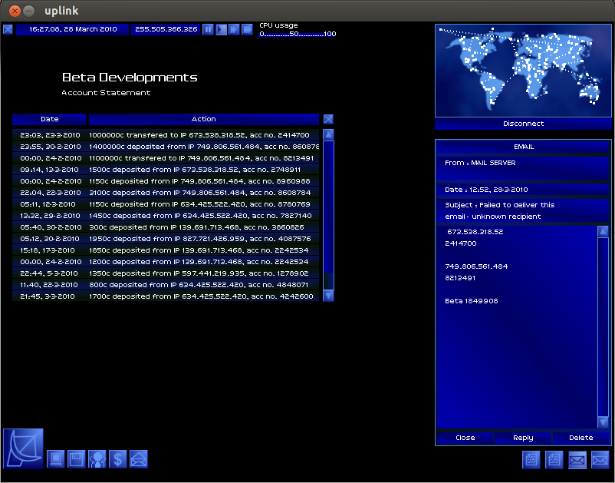Image resolution: width=615 pixels, height=483 pixels.
Task: Select the 1450c deposited row
Action: 166,216
